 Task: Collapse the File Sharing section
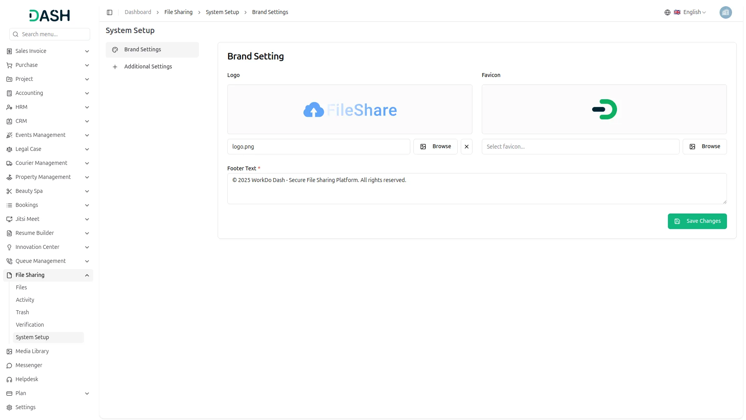click(87, 275)
